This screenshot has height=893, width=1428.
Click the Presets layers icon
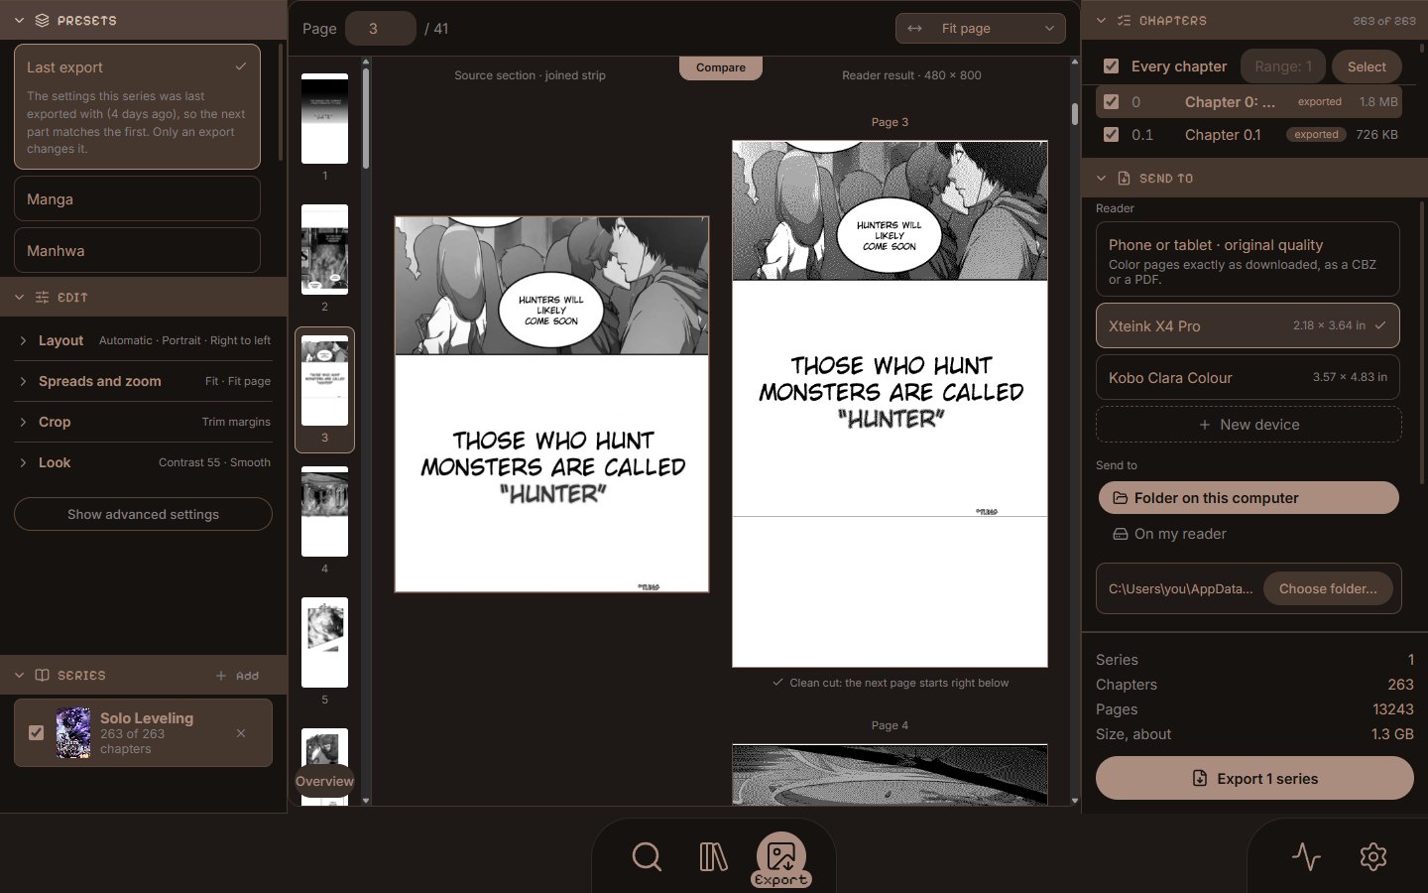click(42, 20)
